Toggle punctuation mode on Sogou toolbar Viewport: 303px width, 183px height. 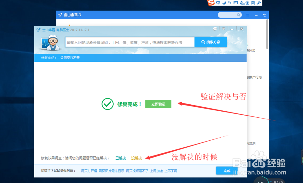(x=230, y=3)
